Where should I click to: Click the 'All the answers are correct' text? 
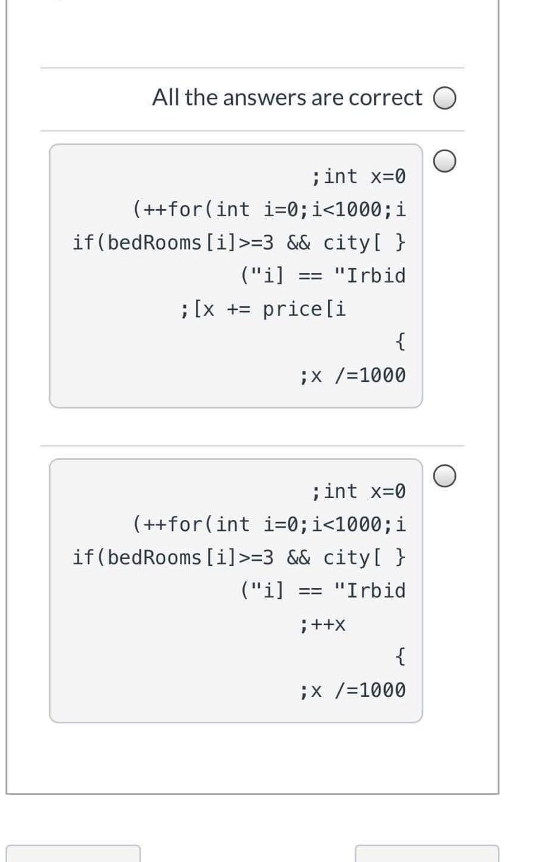click(286, 97)
